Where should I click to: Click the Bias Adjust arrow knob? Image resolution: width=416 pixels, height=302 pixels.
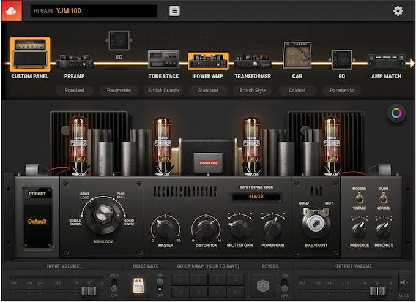tap(316, 224)
